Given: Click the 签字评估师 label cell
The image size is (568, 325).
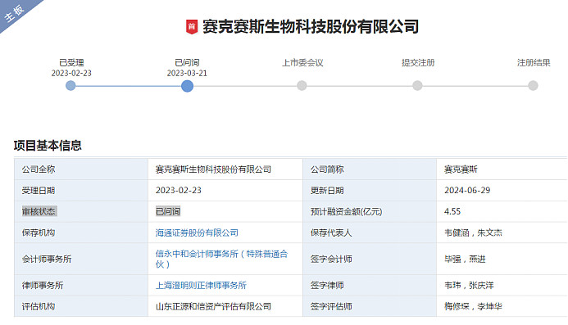Looking at the screenshot, I should (x=370, y=306).
